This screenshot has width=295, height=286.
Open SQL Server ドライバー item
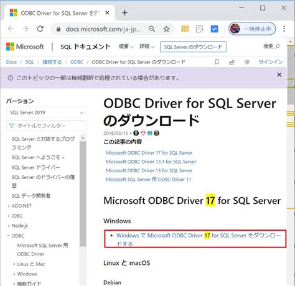[35, 167]
